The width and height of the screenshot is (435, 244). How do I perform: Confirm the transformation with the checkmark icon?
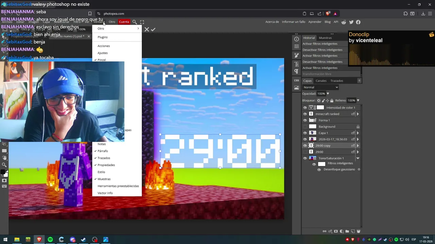(x=153, y=29)
